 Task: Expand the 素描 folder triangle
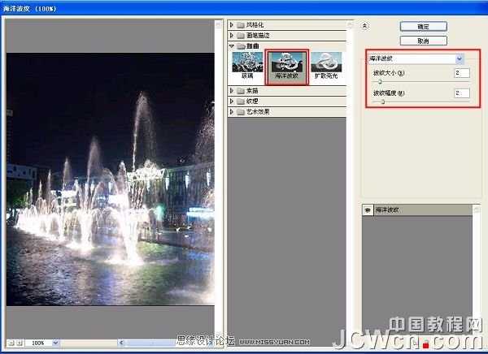tap(232, 90)
